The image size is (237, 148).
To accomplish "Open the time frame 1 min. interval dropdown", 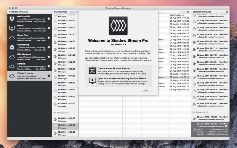I will [x=73, y=12].
